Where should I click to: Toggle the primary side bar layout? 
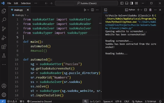[122, 3]
